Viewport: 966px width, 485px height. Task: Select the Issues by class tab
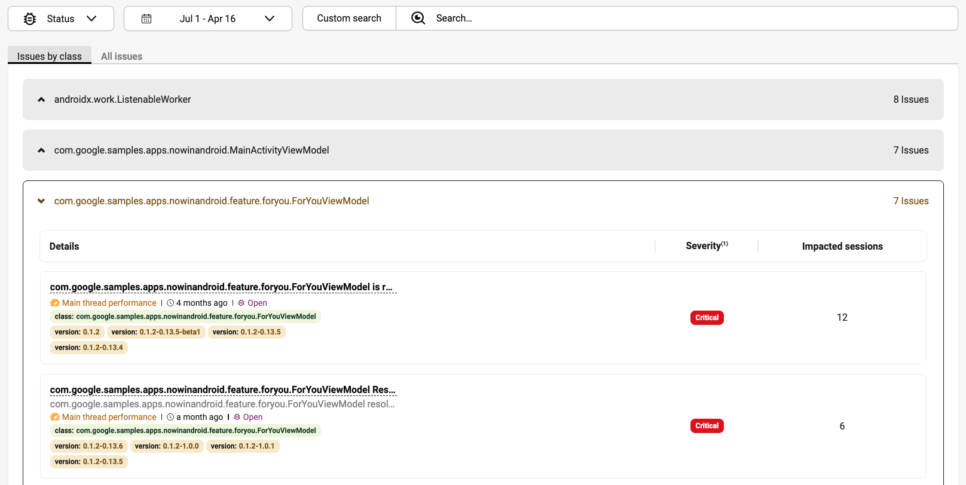click(50, 56)
